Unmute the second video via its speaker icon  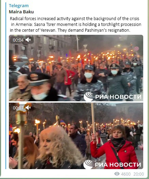28,108
